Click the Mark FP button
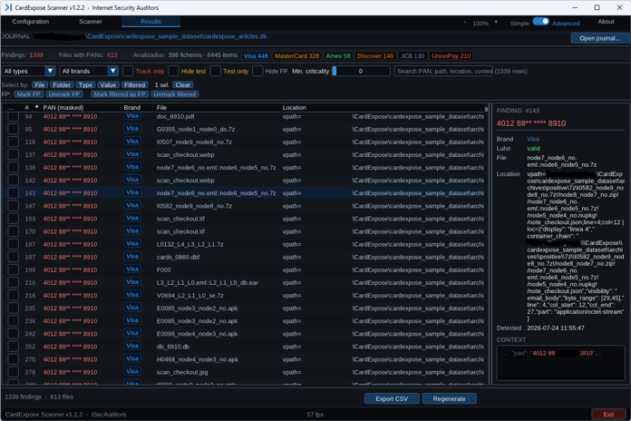Image resolution: width=631 pixels, height=421 pixels. [29, 94]
